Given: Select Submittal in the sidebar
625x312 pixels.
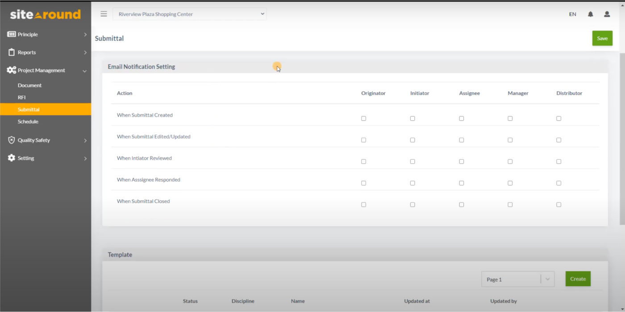Looking at the screenshot, I should pos(29,109).
